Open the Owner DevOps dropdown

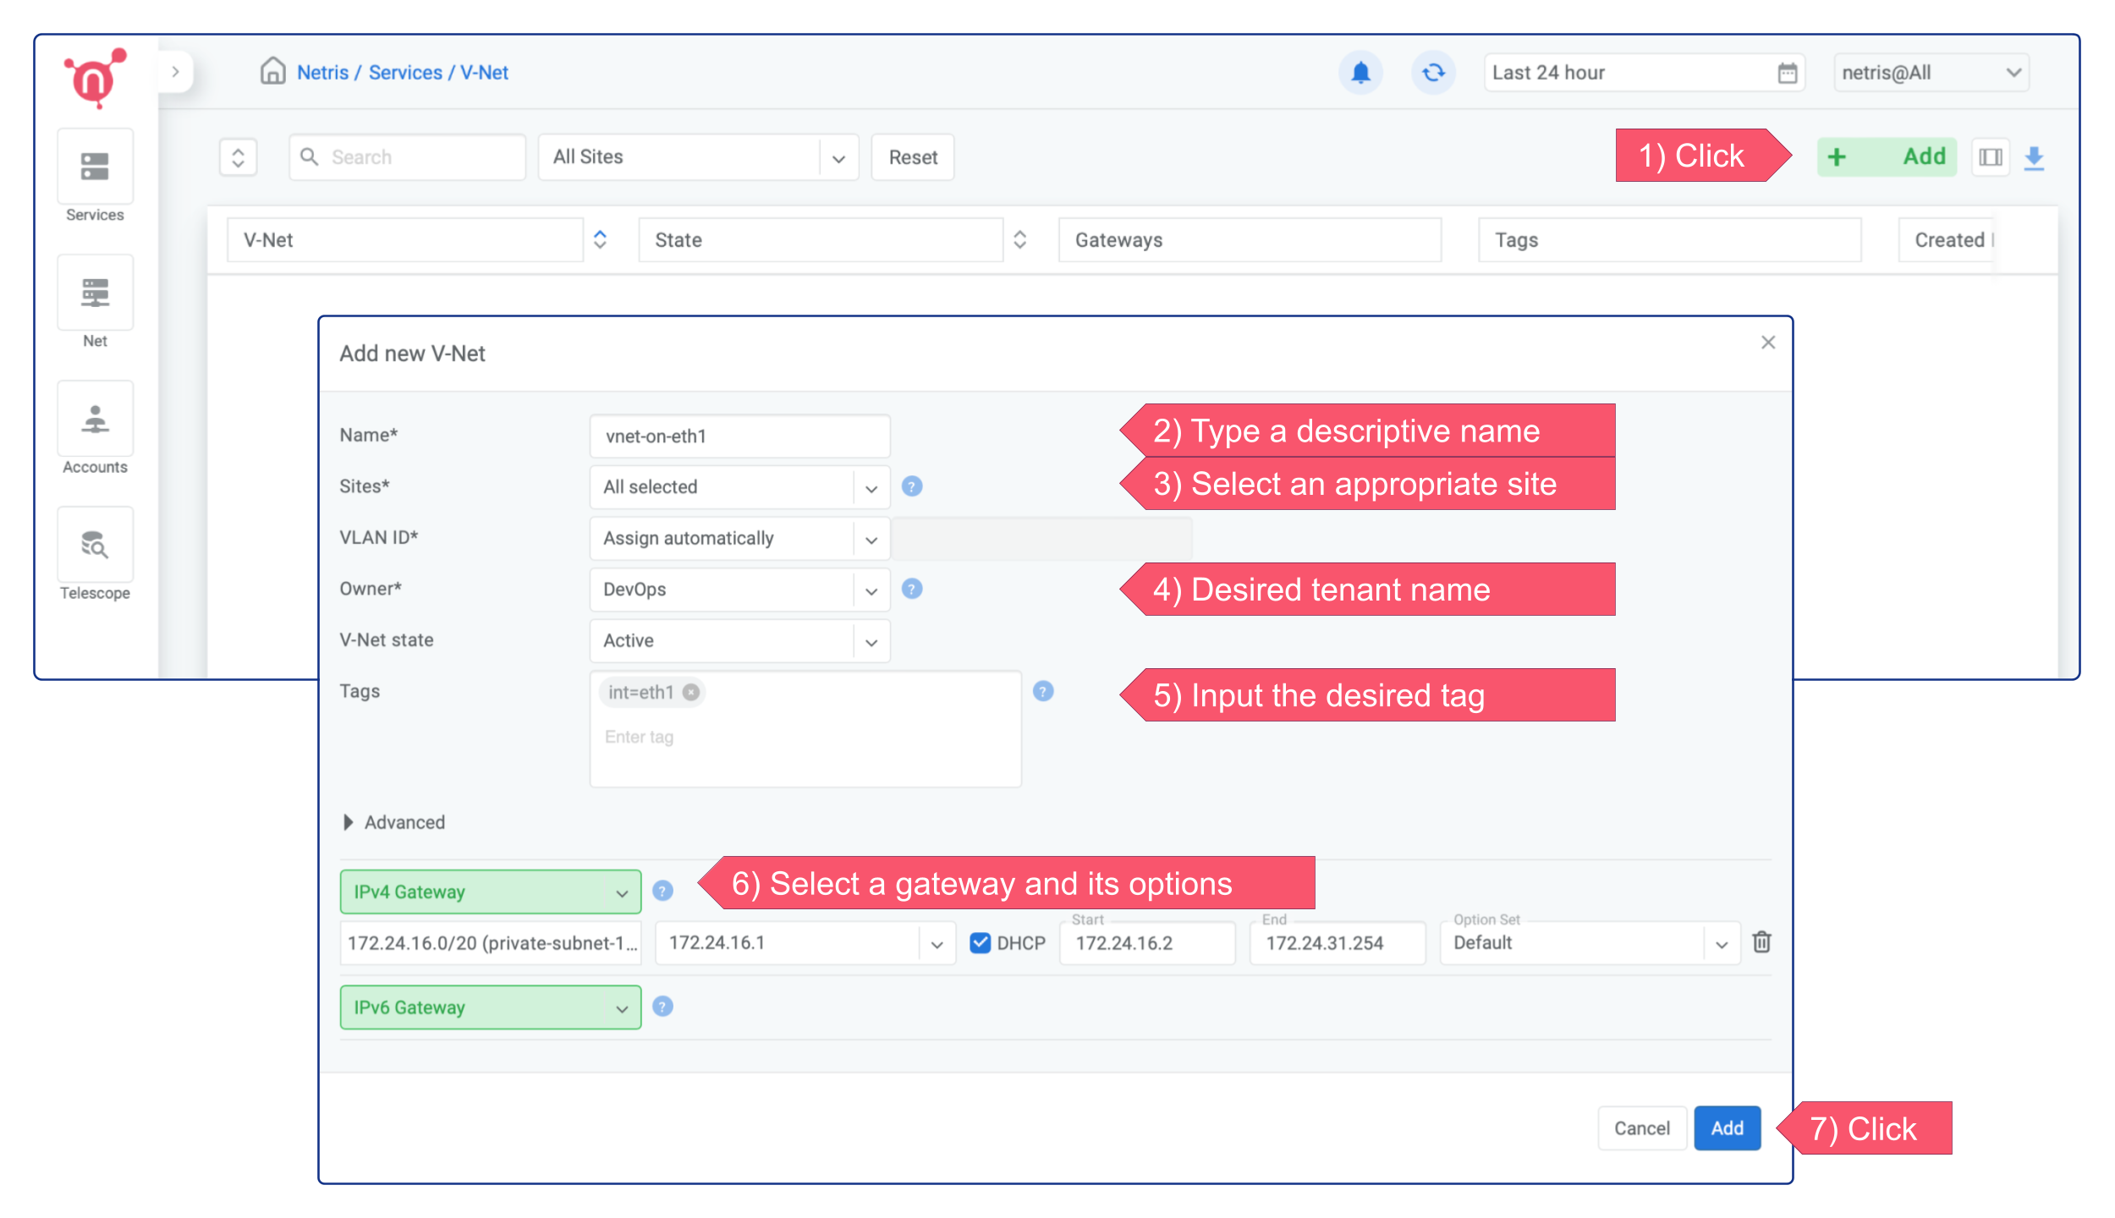pos(739,590)
